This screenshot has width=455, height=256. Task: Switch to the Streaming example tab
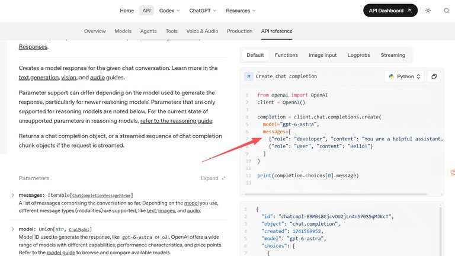coord(393,55)
